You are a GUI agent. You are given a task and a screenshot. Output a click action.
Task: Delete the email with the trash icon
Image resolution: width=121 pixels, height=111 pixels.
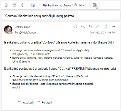[6, 5]
